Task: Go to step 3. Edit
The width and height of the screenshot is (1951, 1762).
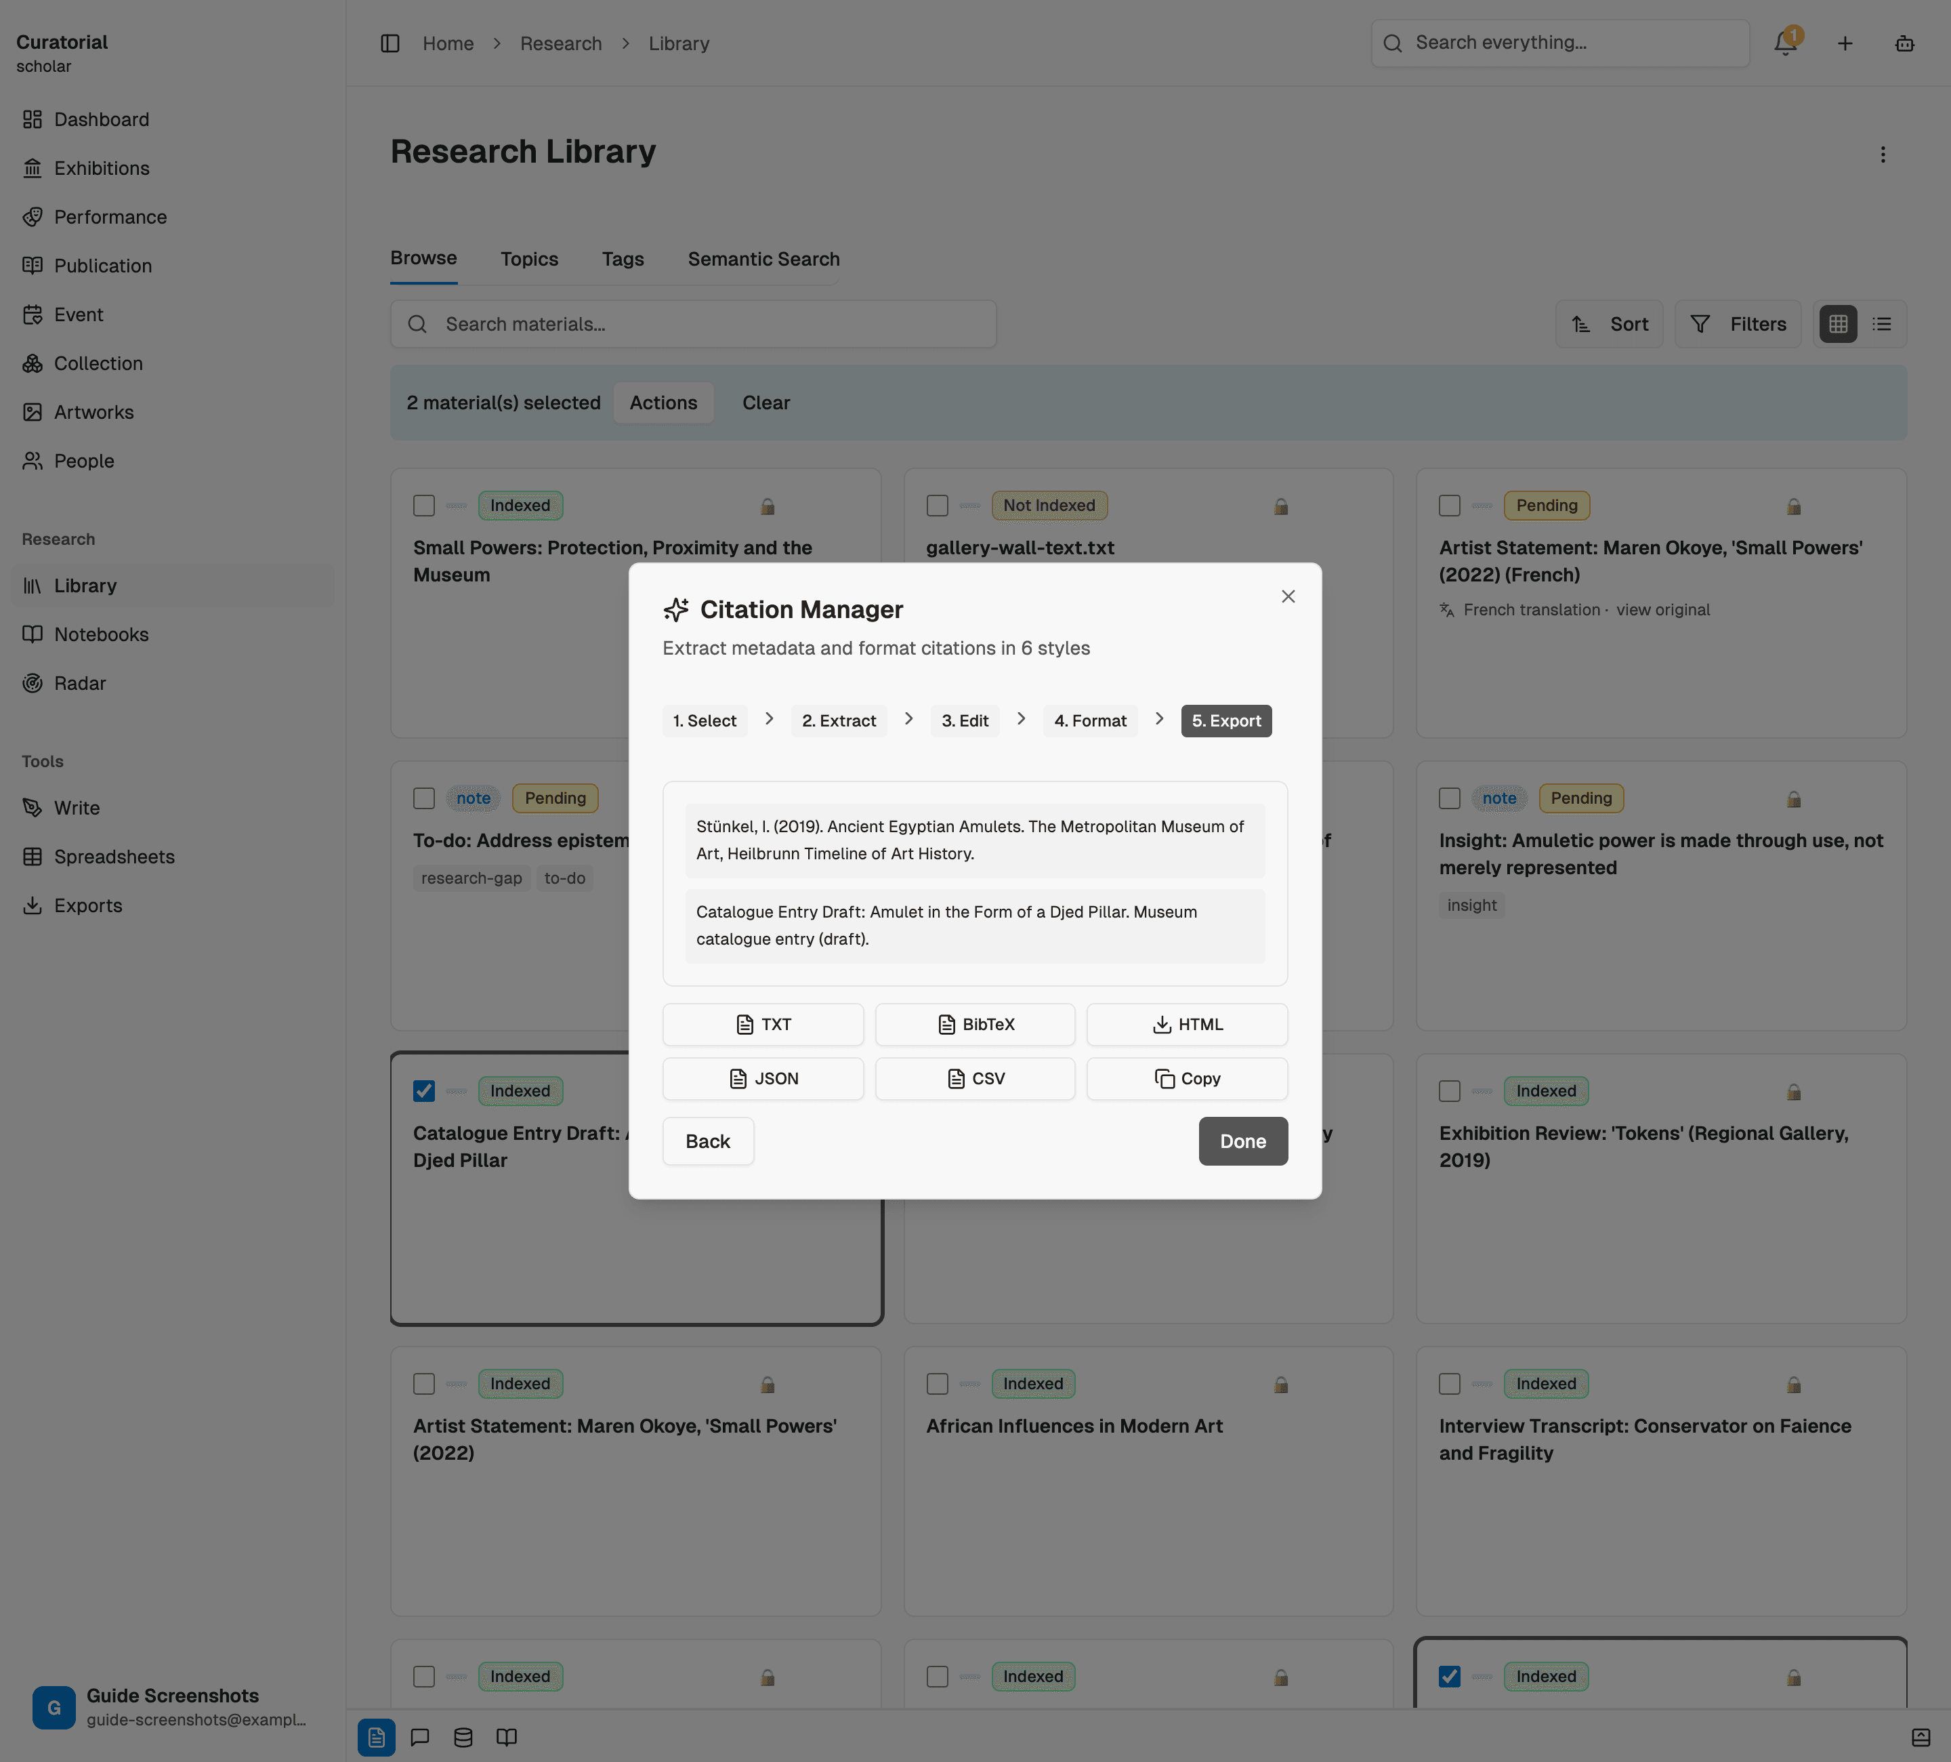Action: point(965,721)
